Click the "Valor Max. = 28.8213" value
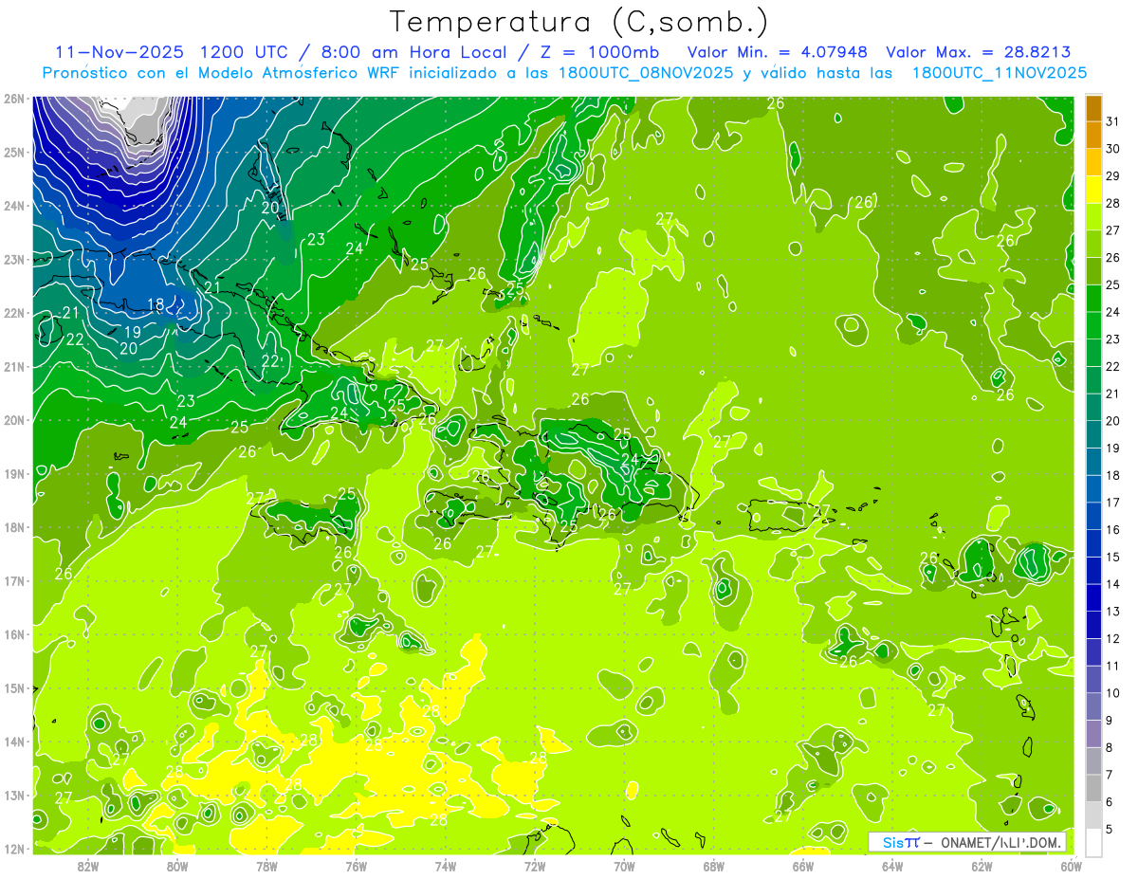The width and height of the screenshot is (1138, 879). pos(978,52)
